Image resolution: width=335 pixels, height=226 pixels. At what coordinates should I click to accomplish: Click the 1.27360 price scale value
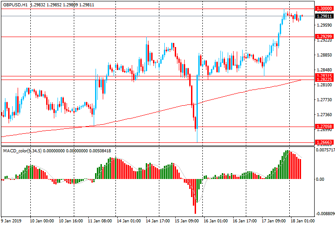(324, 115)
